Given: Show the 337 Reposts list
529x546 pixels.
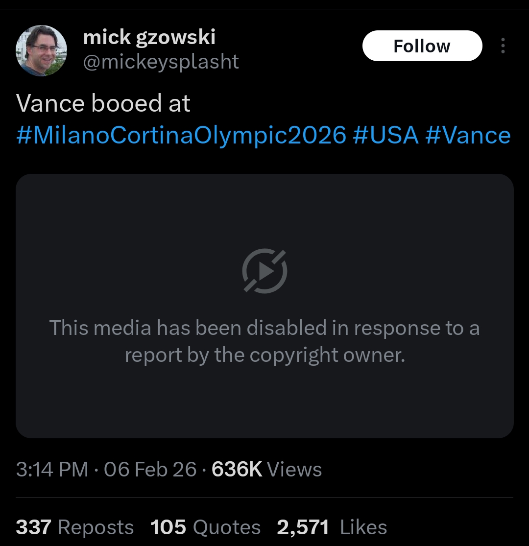Looking at the screenshot, I should pyautogui.click(x=74, y=527).
